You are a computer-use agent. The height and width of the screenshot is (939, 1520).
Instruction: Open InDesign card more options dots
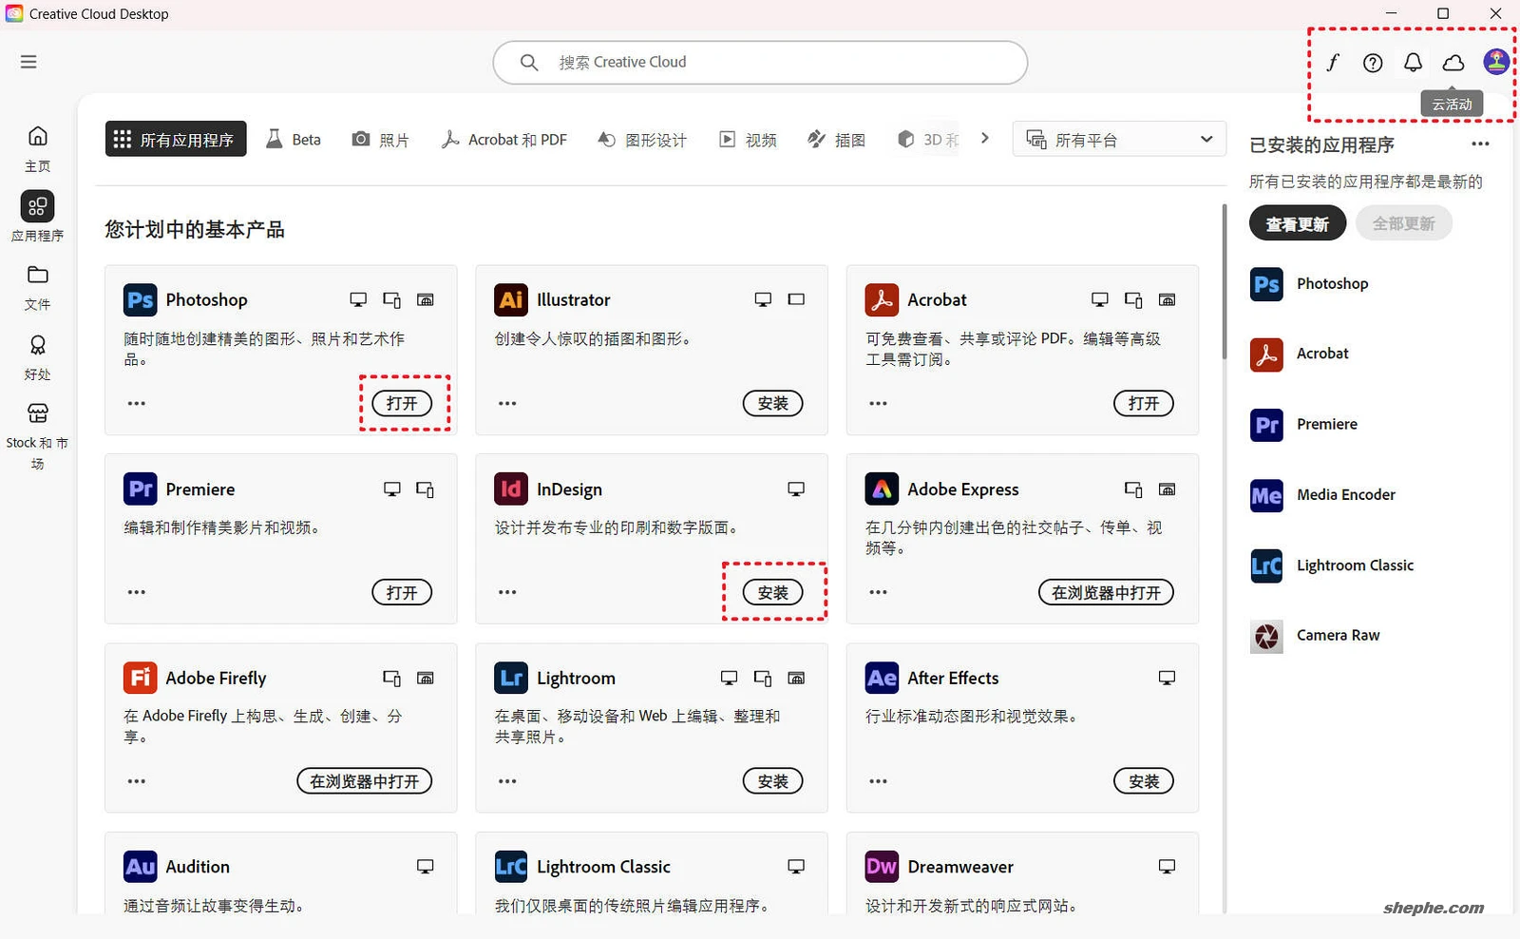coord(507,592)
